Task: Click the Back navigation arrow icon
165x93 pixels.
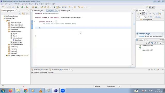Action: coord(82,7)
